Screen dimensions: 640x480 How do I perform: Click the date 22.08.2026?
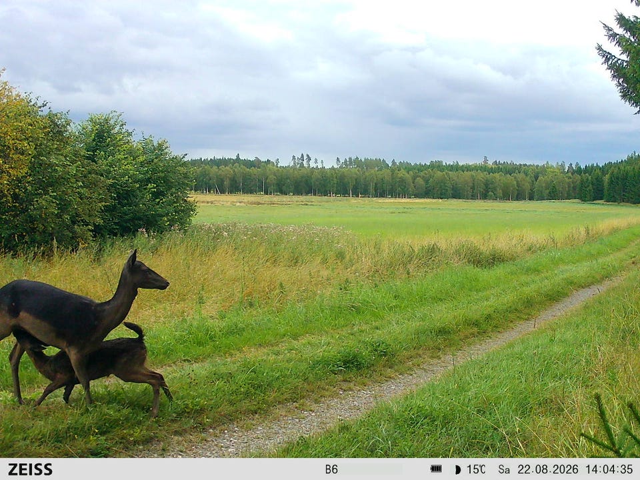548,469
